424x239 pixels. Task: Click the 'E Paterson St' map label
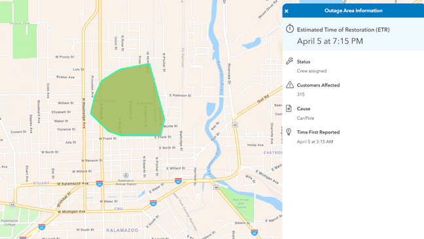click(x=180, y=96)
